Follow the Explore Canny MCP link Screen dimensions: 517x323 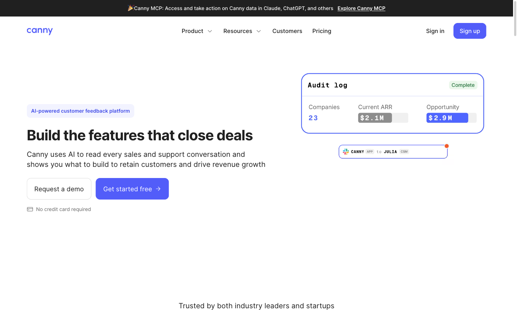tap(361, 8)
